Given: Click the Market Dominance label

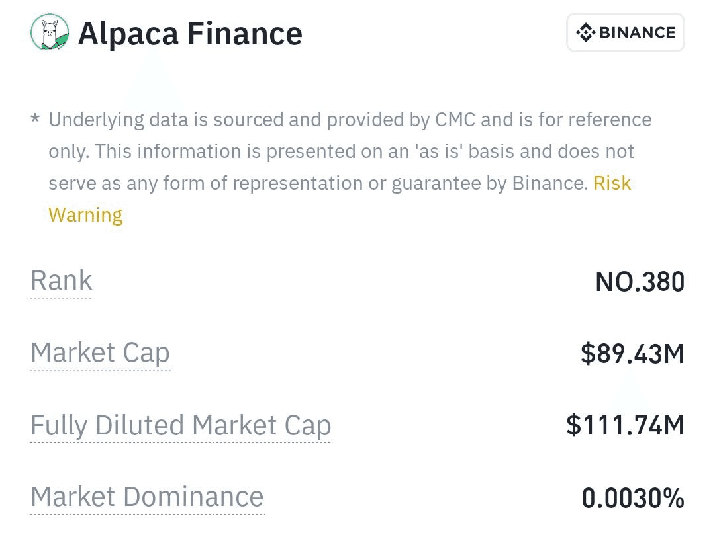Looking at the screenshot, I should coord(147,497).
